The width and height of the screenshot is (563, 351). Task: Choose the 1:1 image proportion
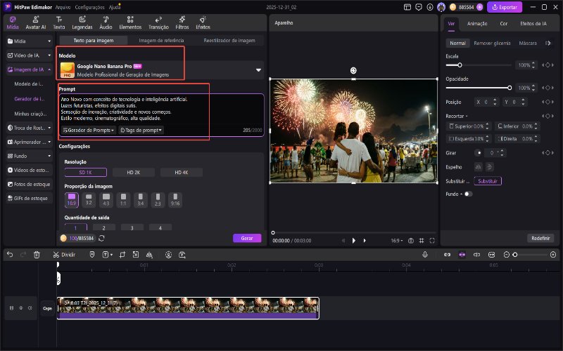tap(123, 200)
